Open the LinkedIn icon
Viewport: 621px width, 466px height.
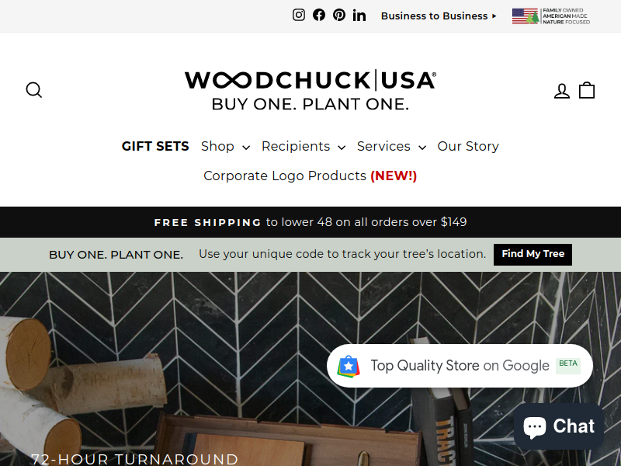click(x=359, y=16)
